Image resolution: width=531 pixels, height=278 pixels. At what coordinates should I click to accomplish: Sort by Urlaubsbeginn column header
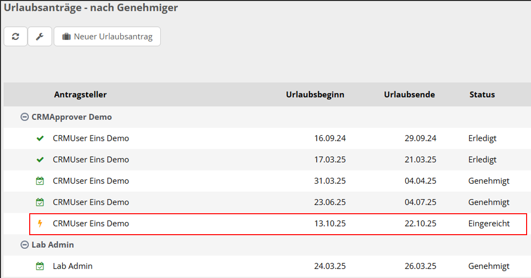point(315,94)
